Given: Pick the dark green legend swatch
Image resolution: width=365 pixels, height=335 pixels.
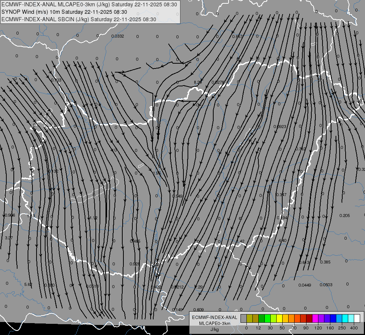Looking at the screenshot, I should tap(261, 318).
